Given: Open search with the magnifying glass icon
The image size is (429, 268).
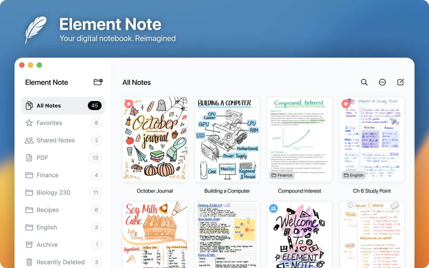Looking at the screenshot, I should 364,82.
